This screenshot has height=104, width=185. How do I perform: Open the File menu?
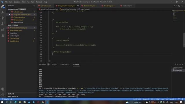pyautogui.click(x=6, y=2)
